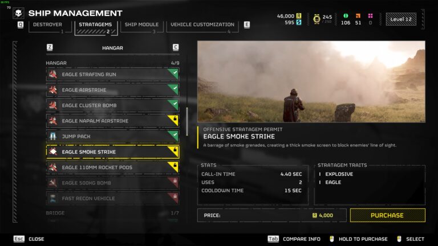The height and width of the screenshot is (246, 438).
Task: Select the Jump Pack backpack icon
Action: point(53,137)
